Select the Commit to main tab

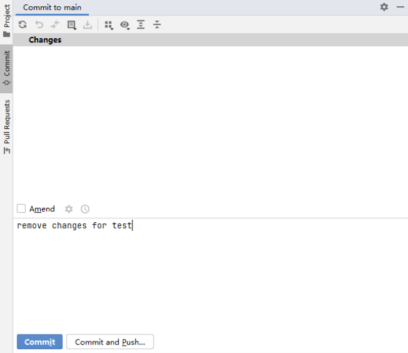(52, 7)
